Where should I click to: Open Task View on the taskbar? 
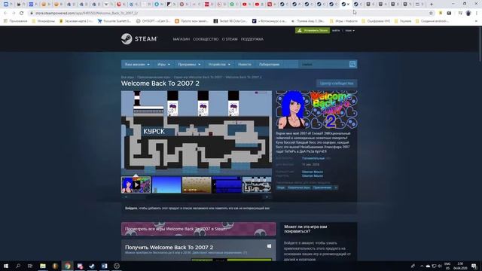[x=30, y=266]
